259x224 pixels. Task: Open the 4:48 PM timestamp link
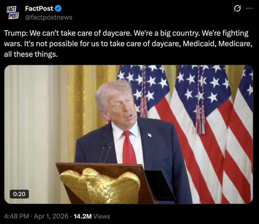(x=16, y=216)
